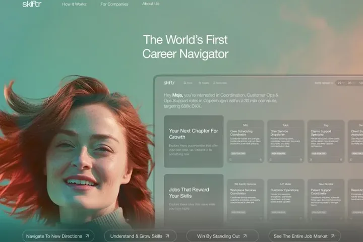
Task: Open the About Us menu item
Action: pos(151,4)
